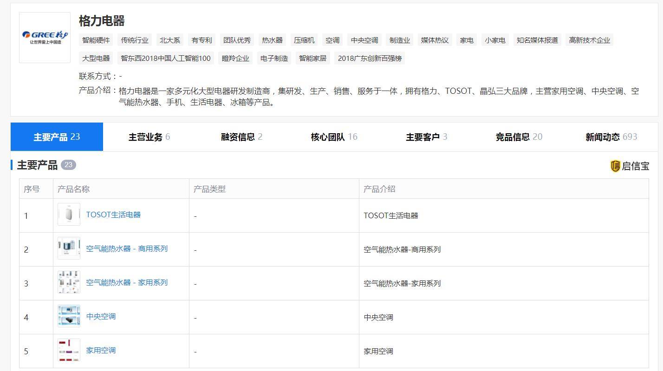Screen dimensions: 663x371
Task: Open the commercial 空气能热水器 product thumbnail
Action: [69, 248]
